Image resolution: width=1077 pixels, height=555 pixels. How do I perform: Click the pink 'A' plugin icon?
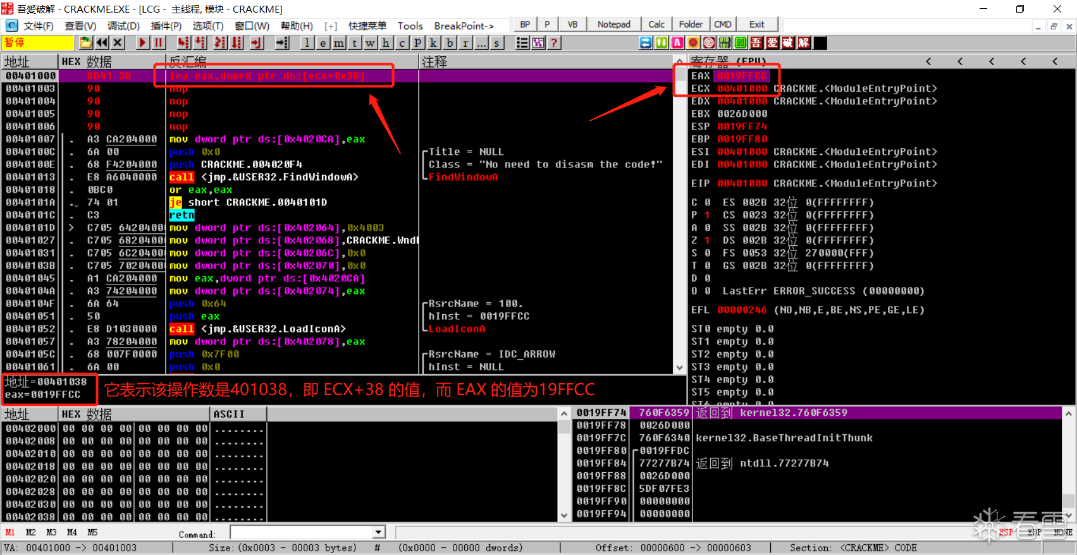pyautogui.click(x=677, y=42)
